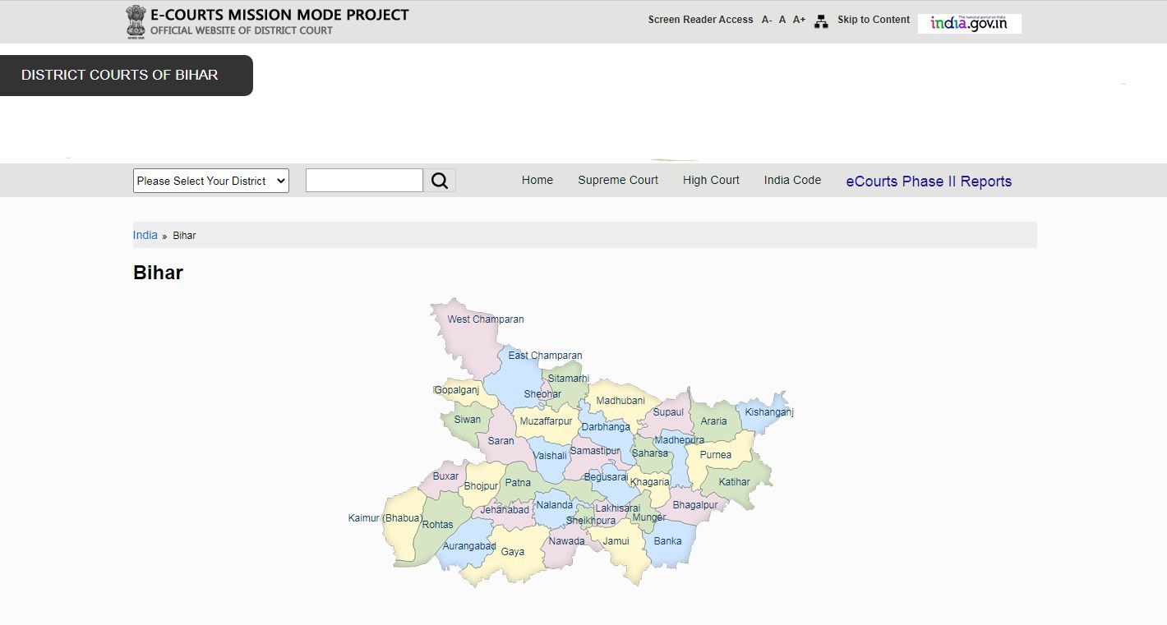Pick Sheikhpura district on the map

click(x=591, y=521)
